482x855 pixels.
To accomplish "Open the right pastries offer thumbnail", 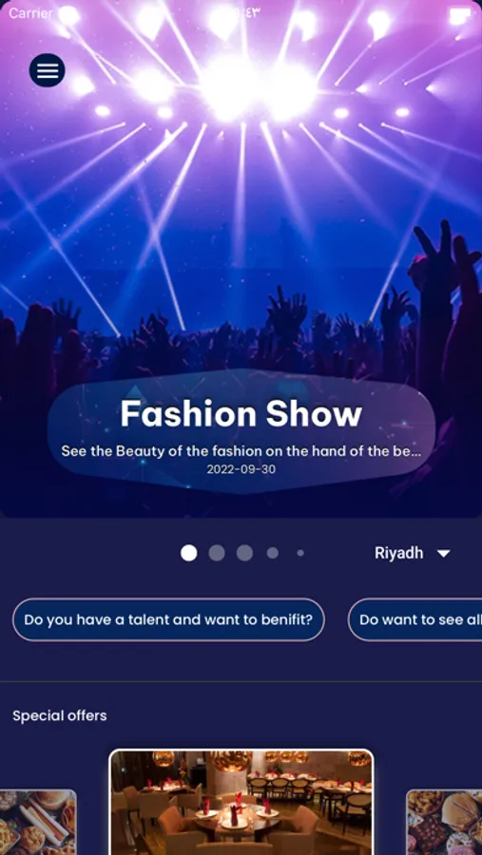I will [444, 823].
